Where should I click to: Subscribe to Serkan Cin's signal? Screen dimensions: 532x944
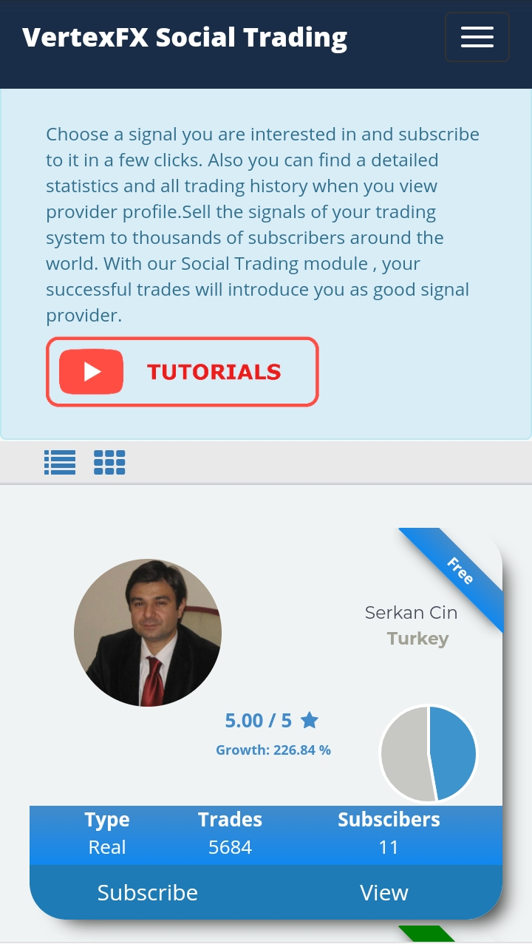[148, 892]
